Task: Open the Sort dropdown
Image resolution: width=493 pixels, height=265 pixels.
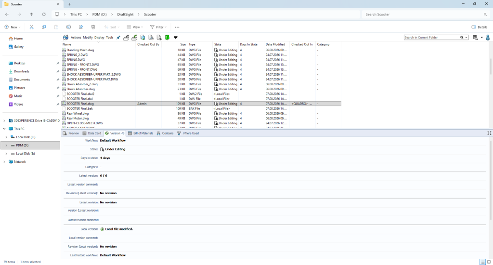Action: point(112,27)
